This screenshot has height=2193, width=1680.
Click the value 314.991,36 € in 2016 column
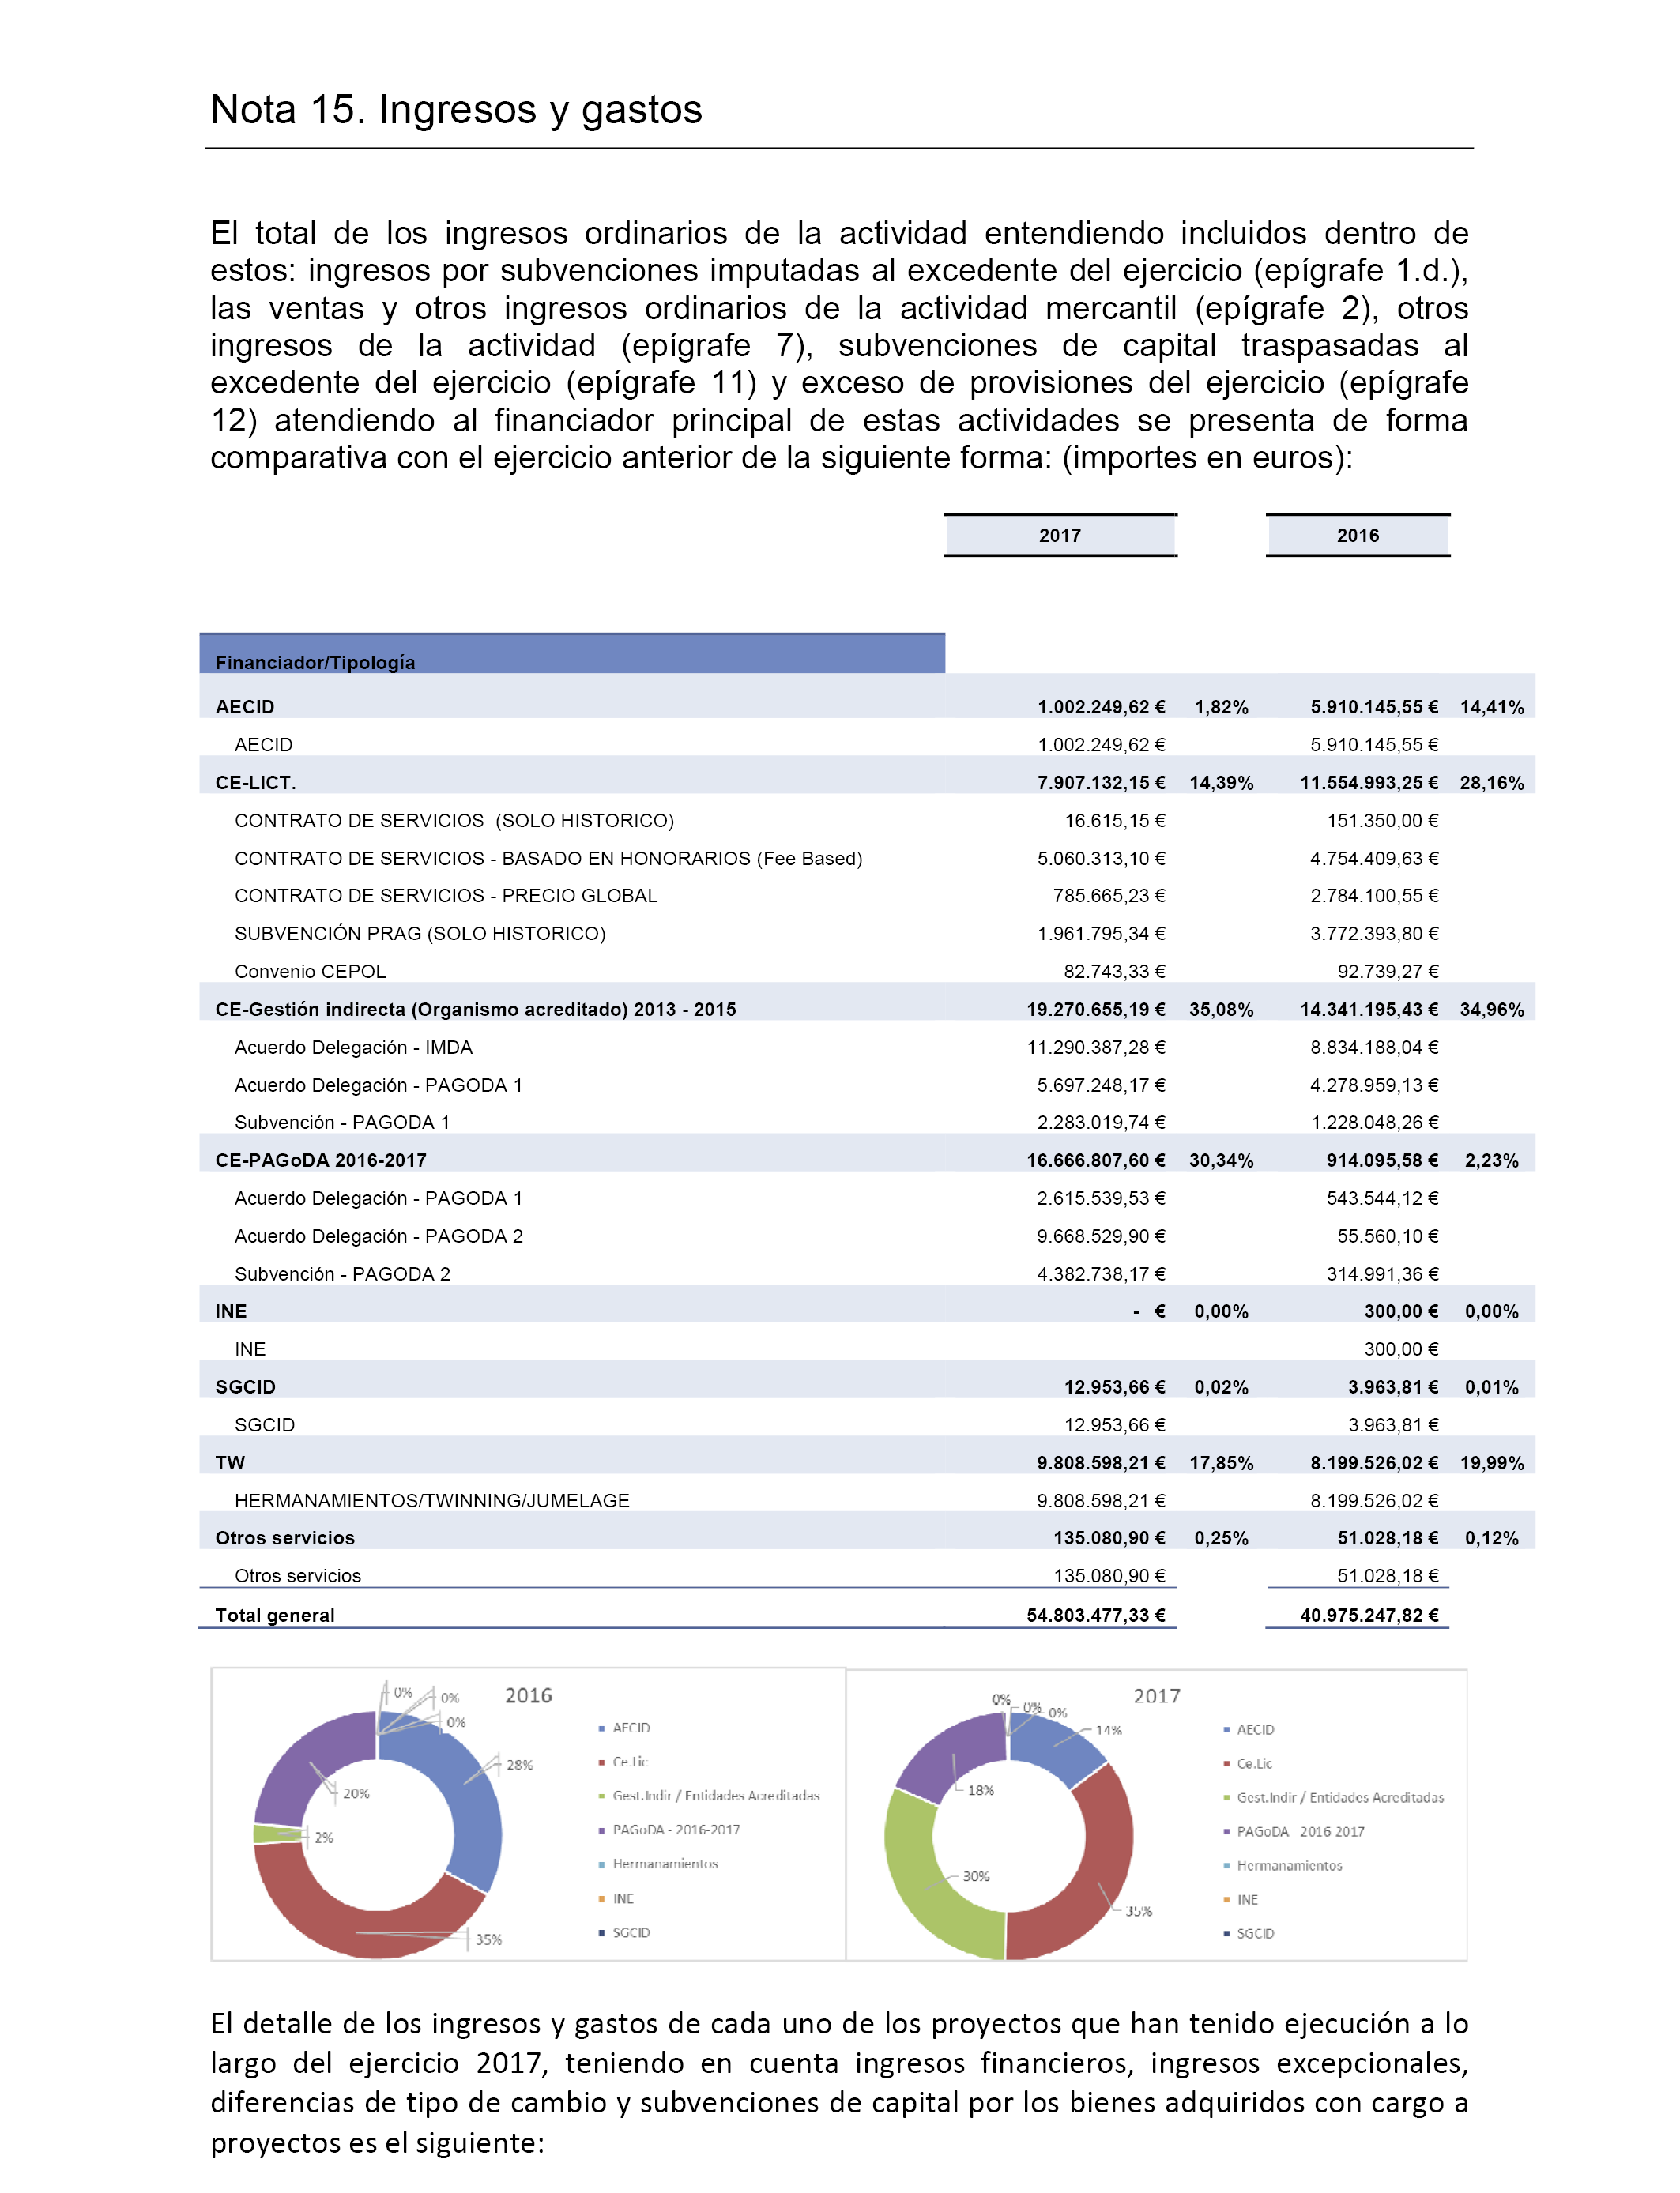click(1382, 1274)
